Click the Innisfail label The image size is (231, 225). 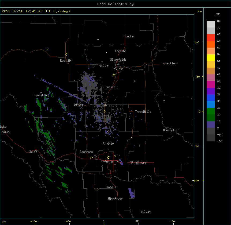pos(111,87)
